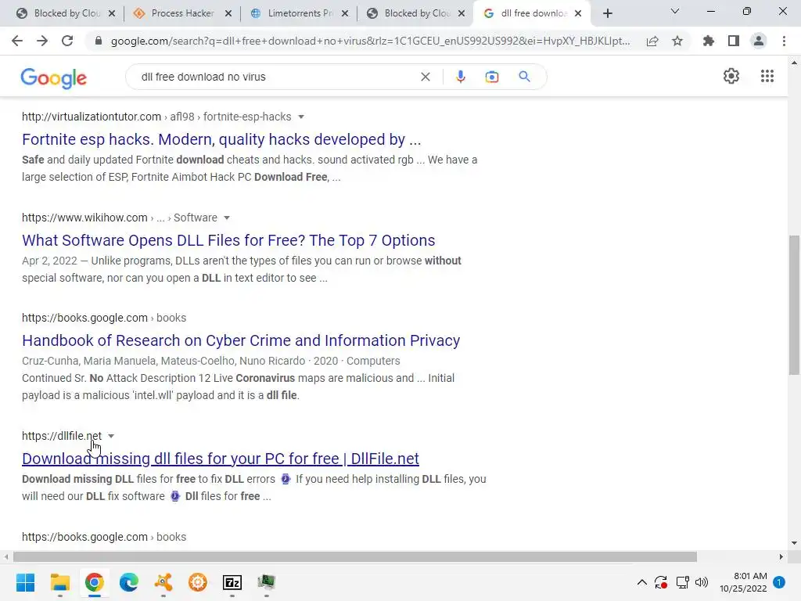Show hidden system tray icons
Viewport: 801px width, 601px height.
tap(642, 582)
